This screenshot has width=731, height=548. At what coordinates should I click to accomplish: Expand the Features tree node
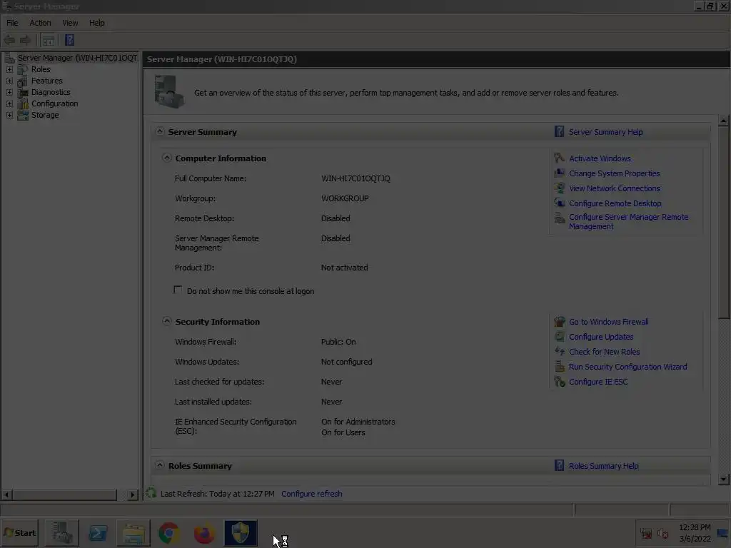(9, 81)
